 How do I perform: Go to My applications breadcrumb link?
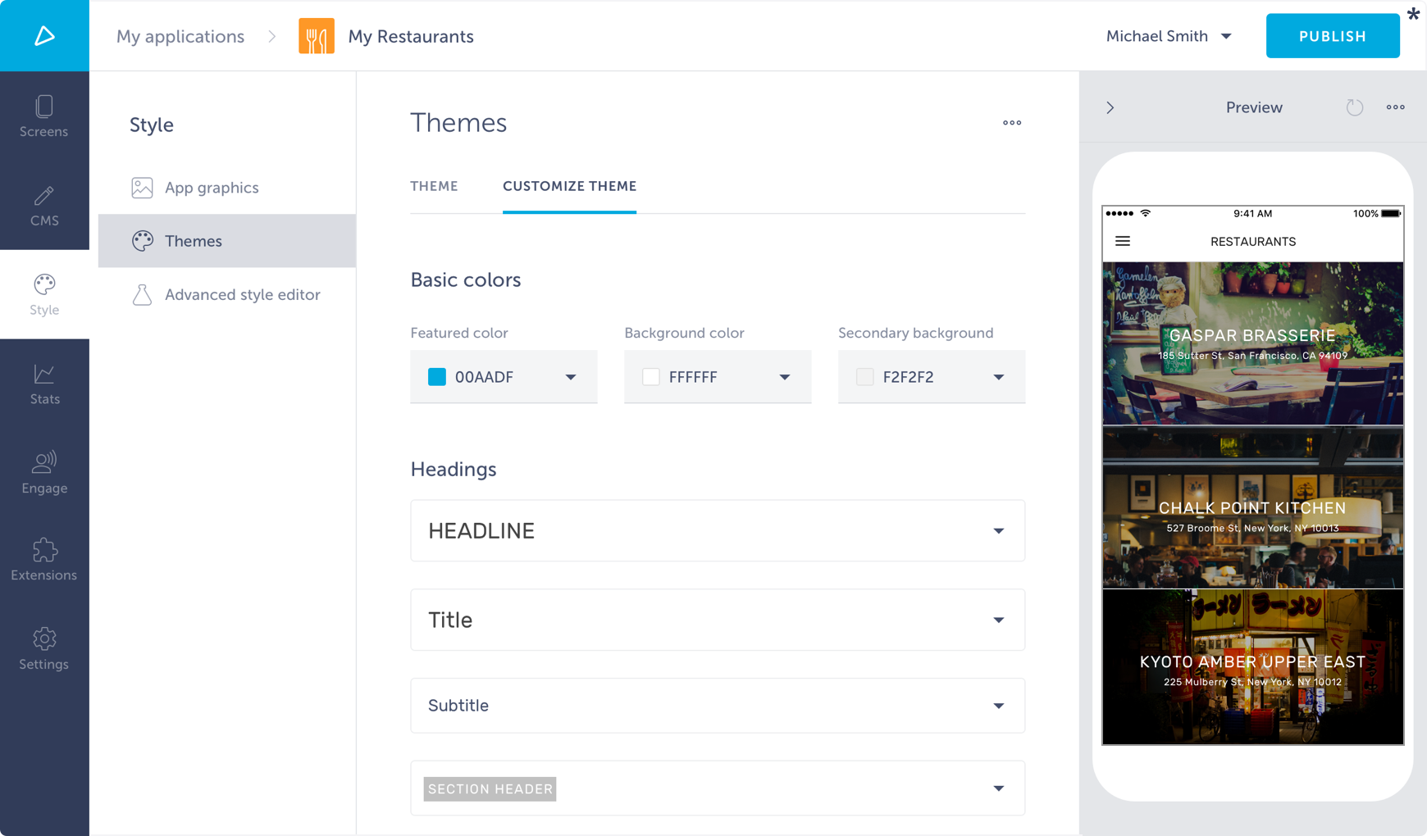(180, 36)
